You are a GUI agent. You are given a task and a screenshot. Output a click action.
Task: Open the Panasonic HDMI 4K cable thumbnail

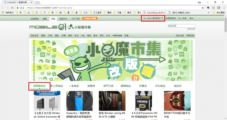coord(143,101)
